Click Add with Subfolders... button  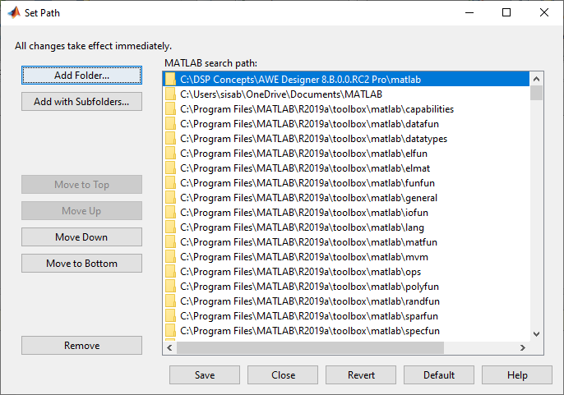click(81, 102)
